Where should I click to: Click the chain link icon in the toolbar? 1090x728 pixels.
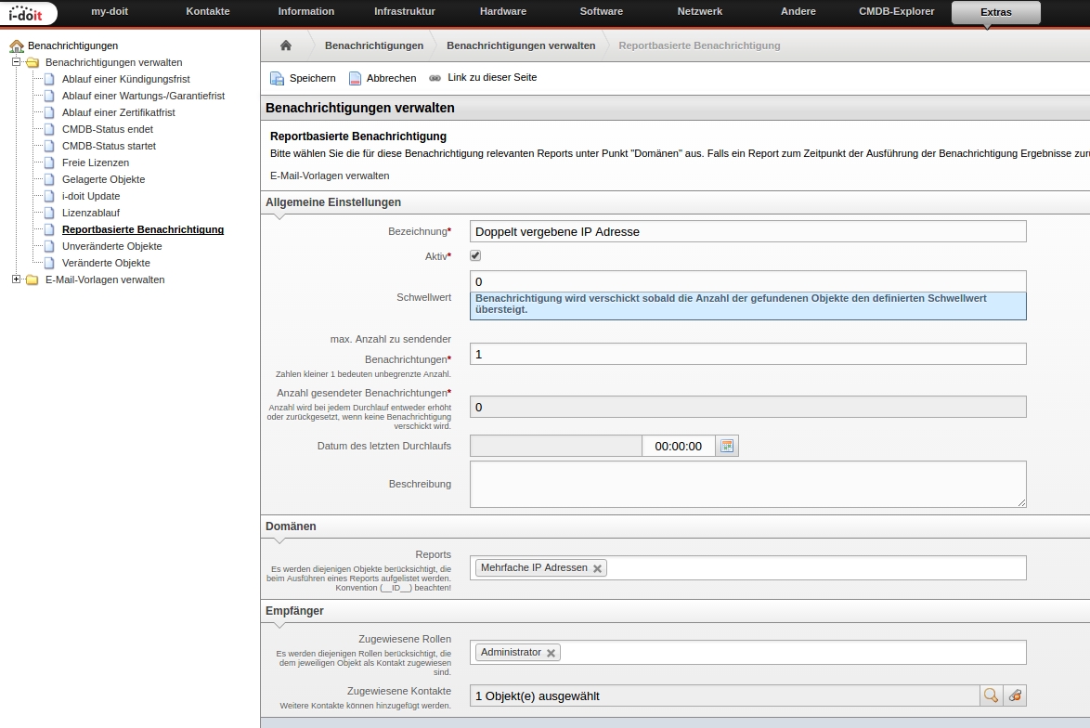(435, 78)
